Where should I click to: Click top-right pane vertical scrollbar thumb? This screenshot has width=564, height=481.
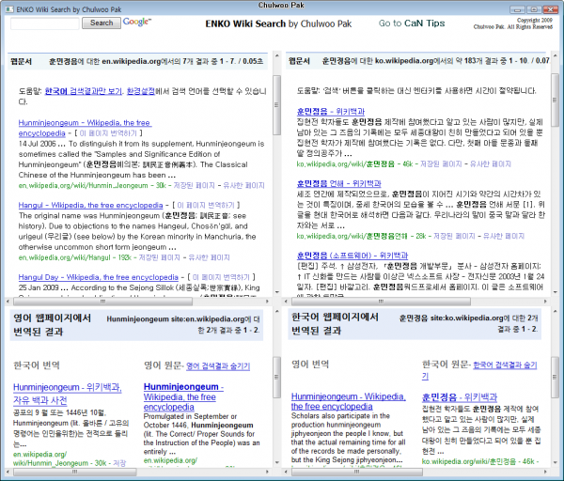point(555,100)
